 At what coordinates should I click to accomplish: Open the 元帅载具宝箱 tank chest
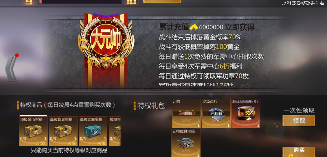pyautogui.click(x=186, y=143)
